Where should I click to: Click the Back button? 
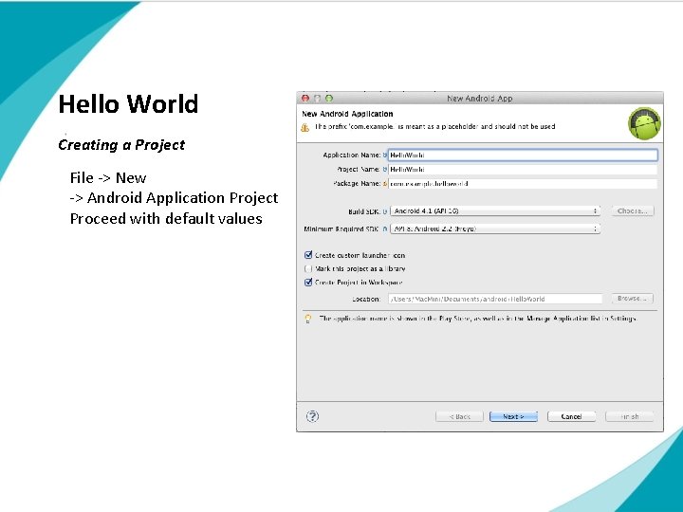[459, 416]
